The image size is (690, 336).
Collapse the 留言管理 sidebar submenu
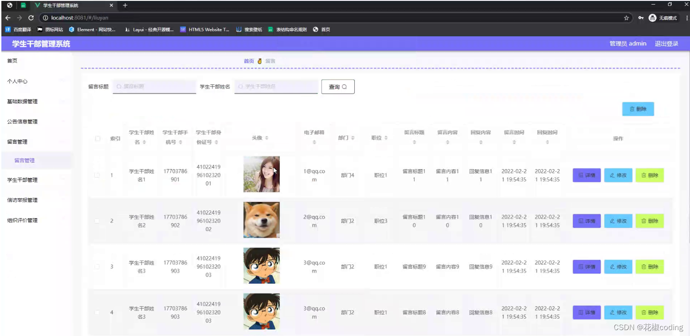coord(22,141)
